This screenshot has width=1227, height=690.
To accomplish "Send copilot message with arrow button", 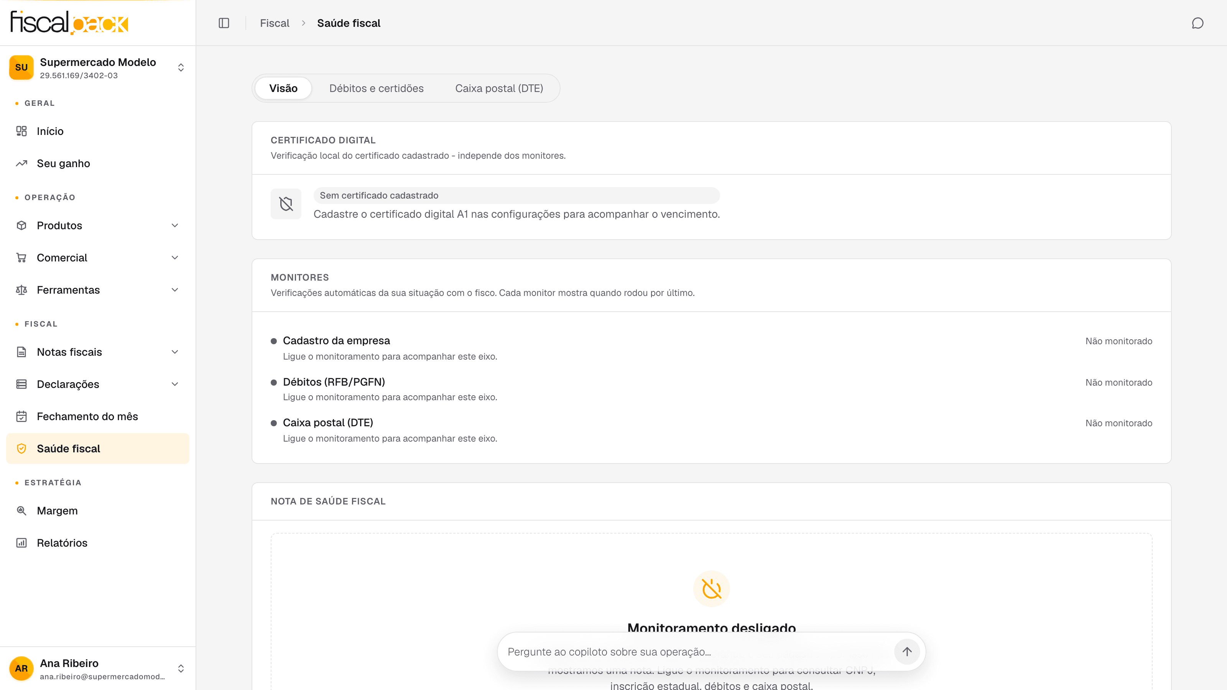I will [x=907, y=651].
